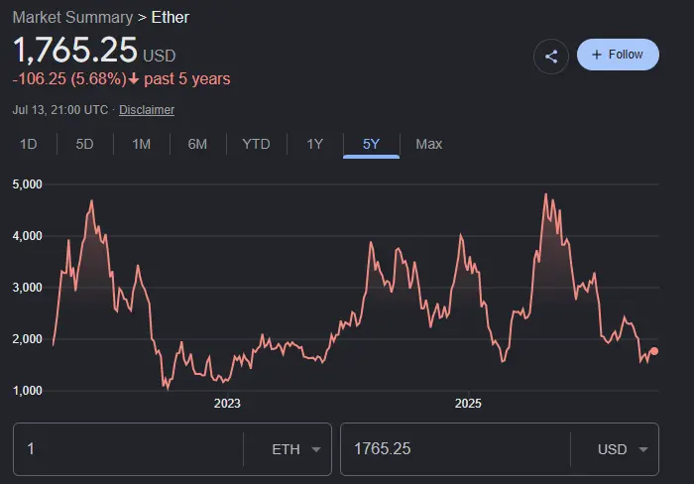Open the USD currency dropdown arrow

[x=643, y=449]
